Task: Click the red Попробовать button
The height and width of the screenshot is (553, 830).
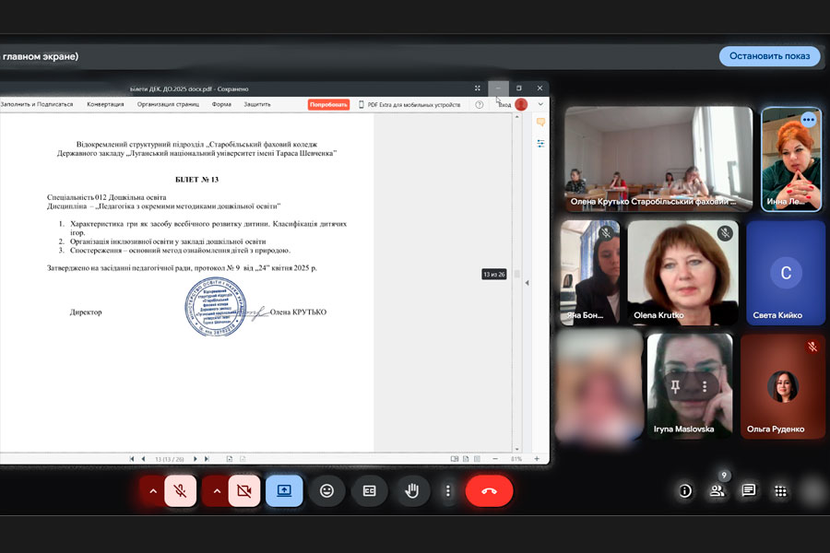Action: click(328, 105)
